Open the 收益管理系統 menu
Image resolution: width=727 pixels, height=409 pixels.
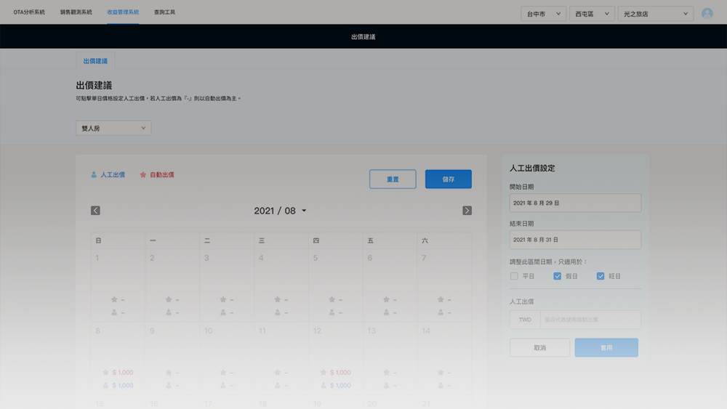click(123, 12)
